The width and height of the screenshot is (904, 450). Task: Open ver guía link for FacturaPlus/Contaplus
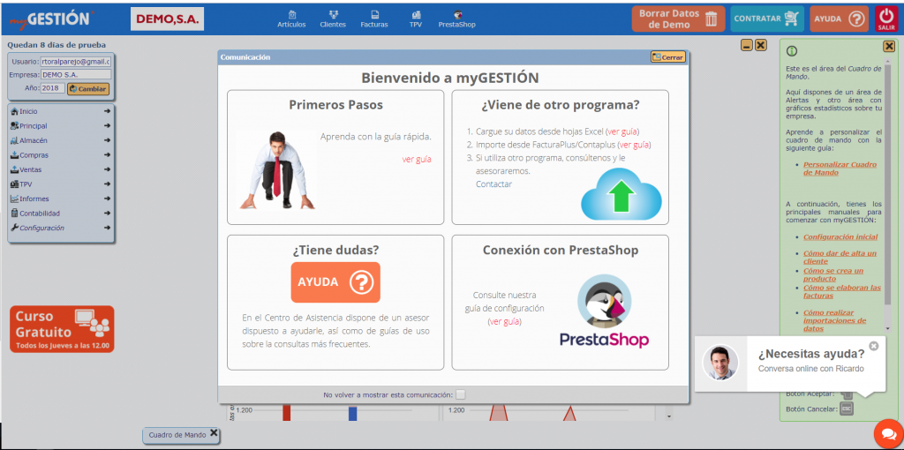(634, 145)
